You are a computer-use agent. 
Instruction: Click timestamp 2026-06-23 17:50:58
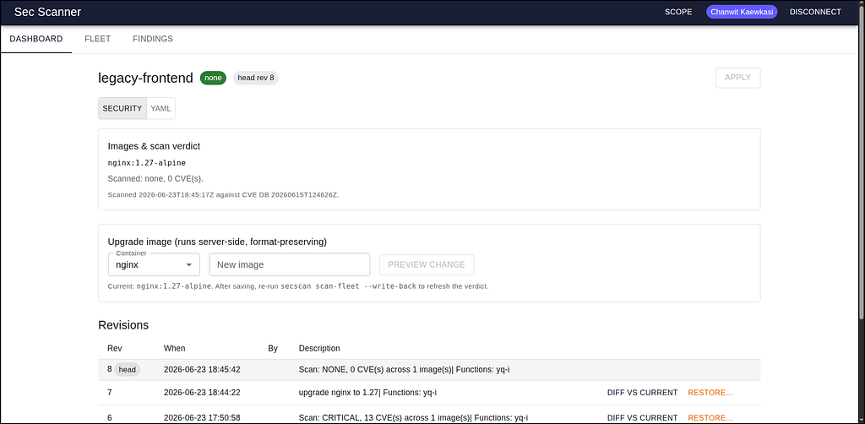tap(202, 418)
